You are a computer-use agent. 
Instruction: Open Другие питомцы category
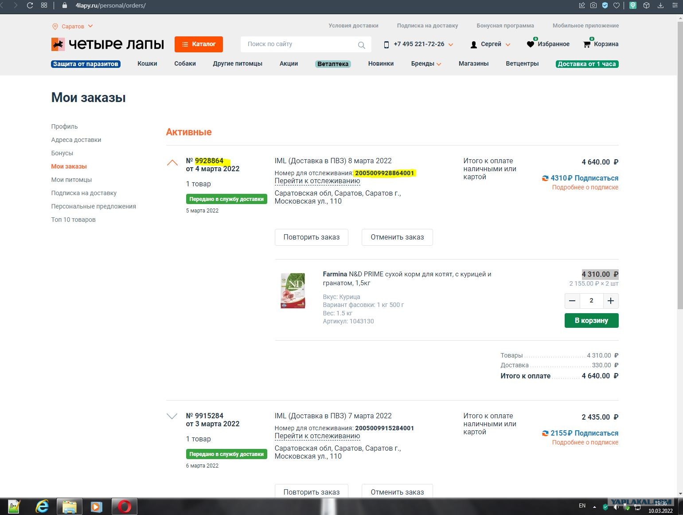tap(238, 63)
